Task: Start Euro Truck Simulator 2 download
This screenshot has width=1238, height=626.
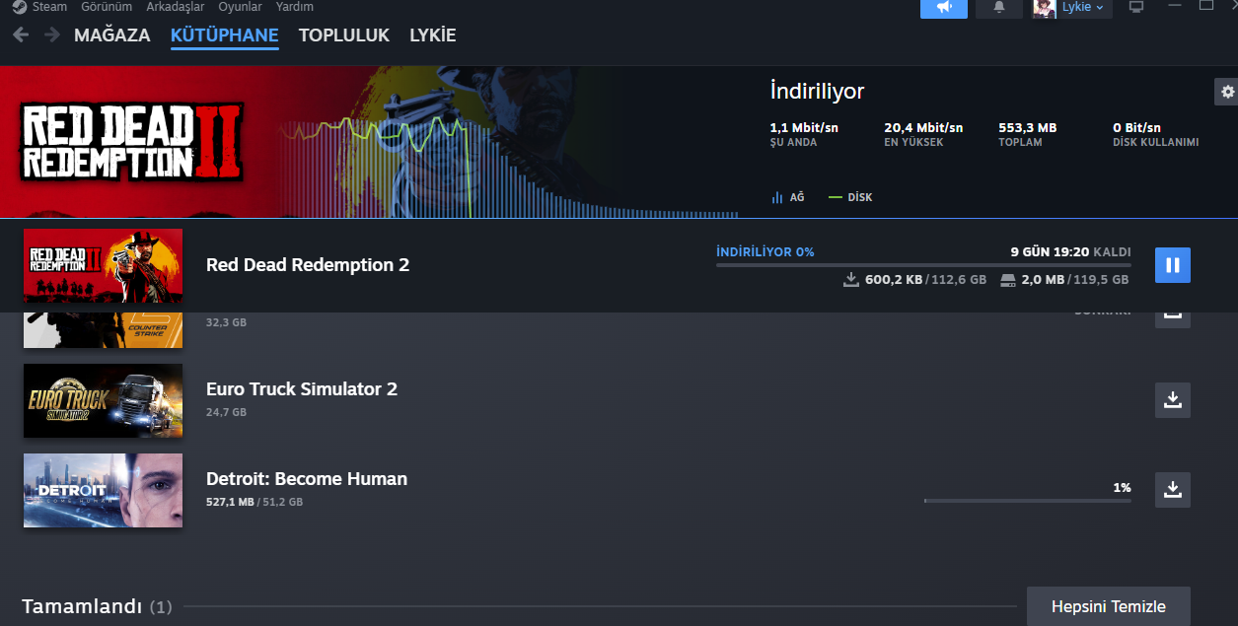Action: tap(1173, 400)
